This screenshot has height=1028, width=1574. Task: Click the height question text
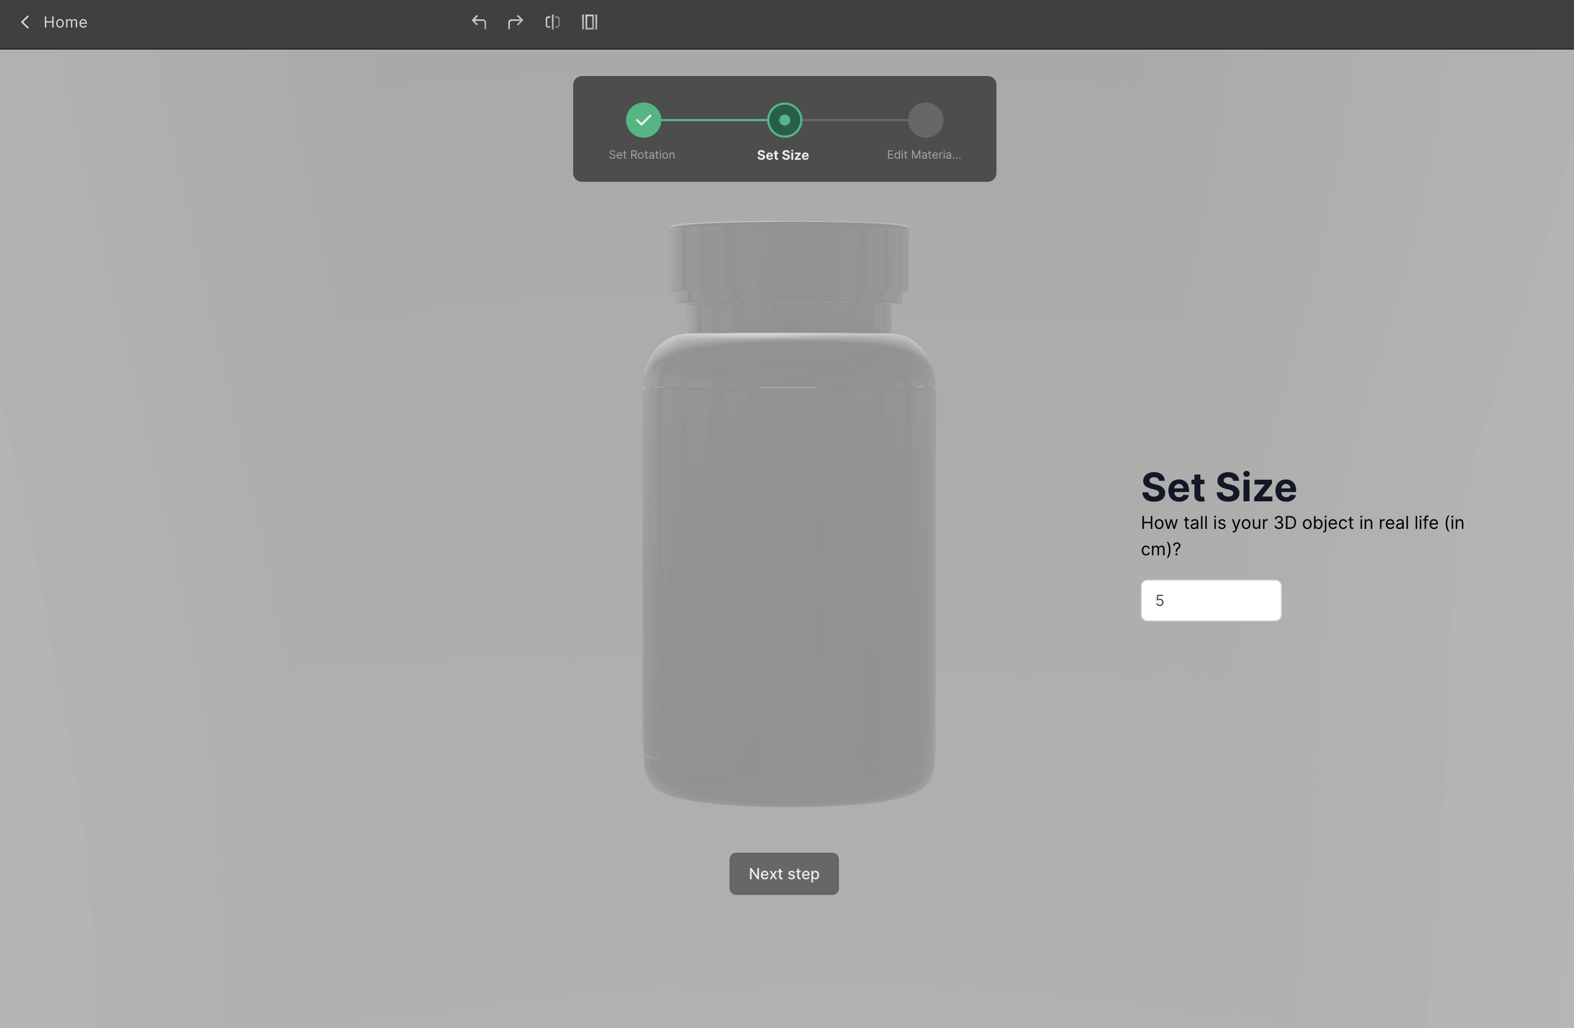tap(1302, 536)
